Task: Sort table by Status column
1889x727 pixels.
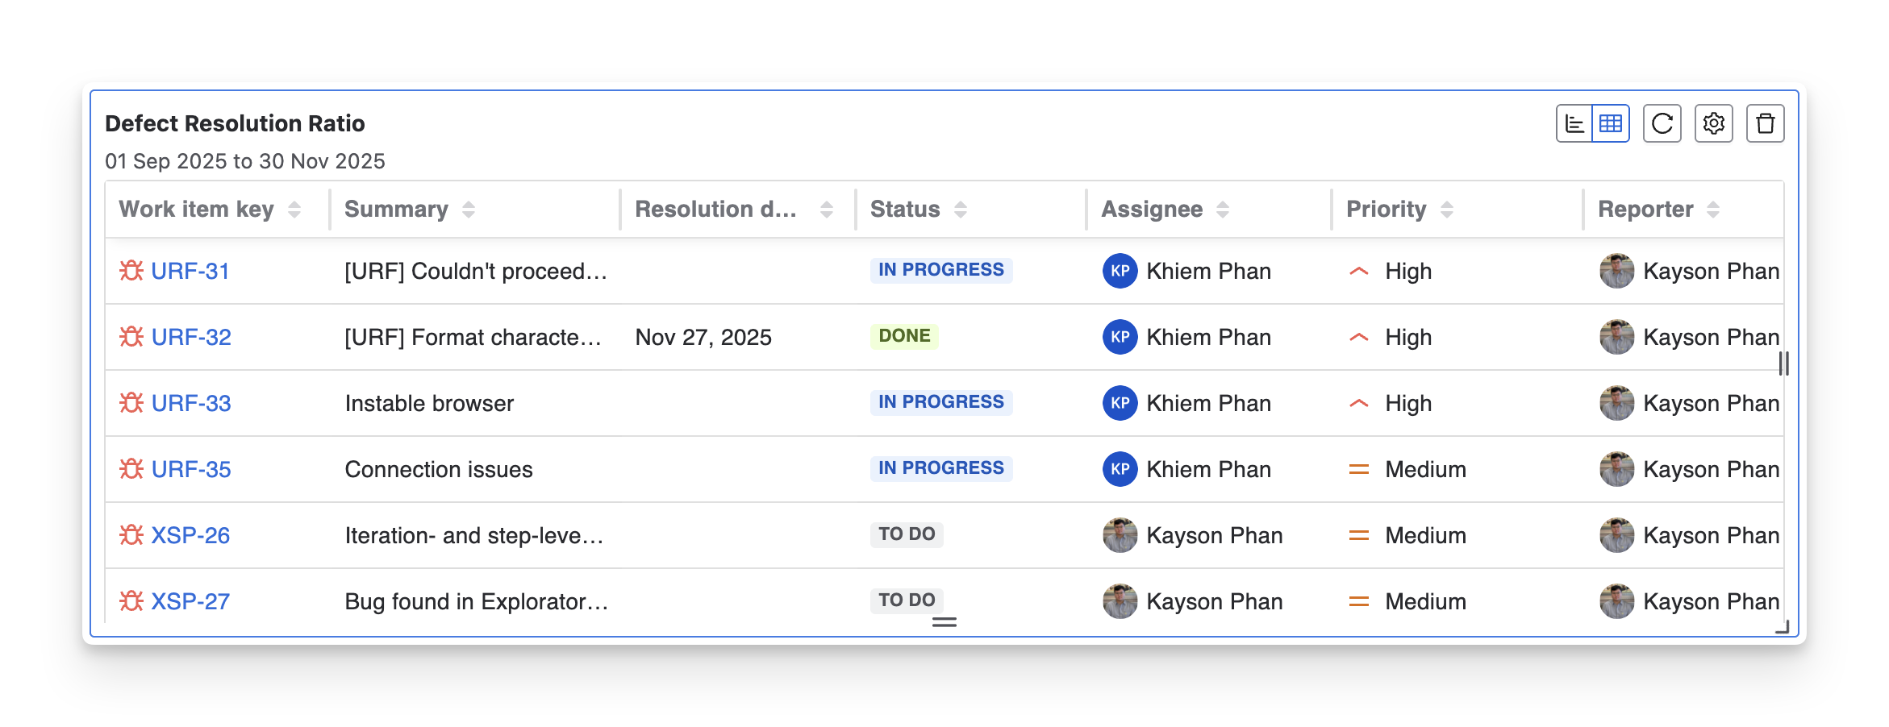Action: coord(961,210)
